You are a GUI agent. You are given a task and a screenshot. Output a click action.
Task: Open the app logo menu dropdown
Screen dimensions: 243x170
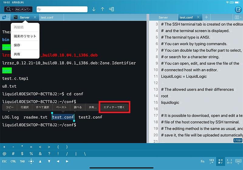(x=5, y=17)
